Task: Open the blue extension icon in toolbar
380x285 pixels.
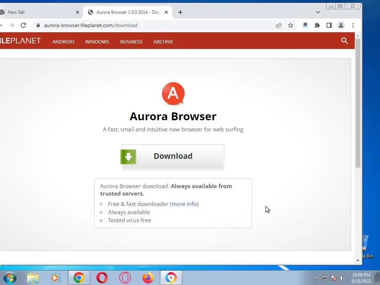Action: [x=305, y=25]
